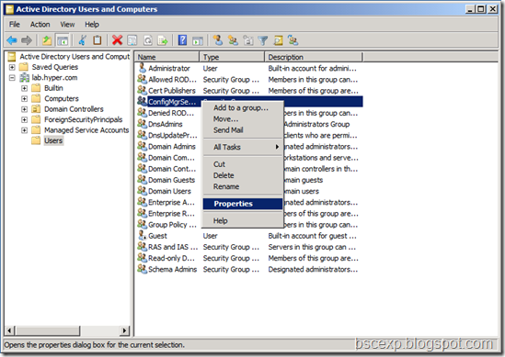Image resolution: width=505 pixels, height=357 pixels.
Task: Expand the Saved Queries node
Action: pyautogui.click(x=12, y=67)
